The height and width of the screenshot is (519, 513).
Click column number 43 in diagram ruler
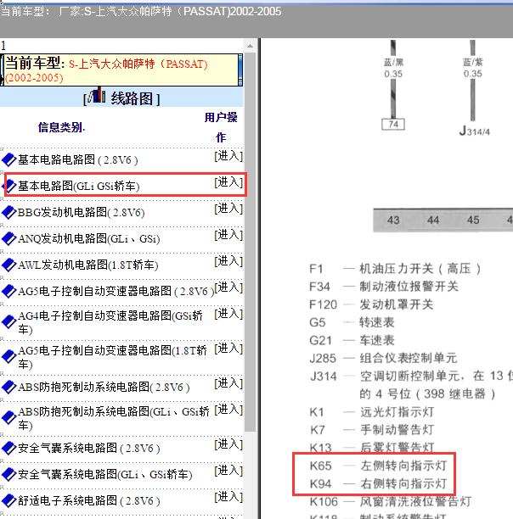(x=393, y=220)
